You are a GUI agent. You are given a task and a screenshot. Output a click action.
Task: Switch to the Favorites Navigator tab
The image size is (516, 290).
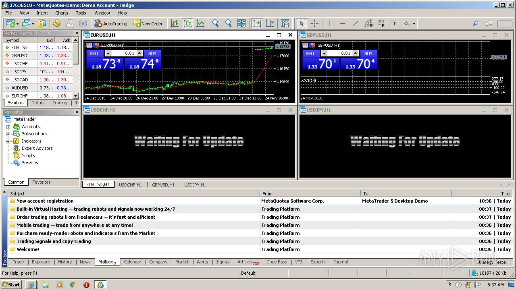(42, 182)
